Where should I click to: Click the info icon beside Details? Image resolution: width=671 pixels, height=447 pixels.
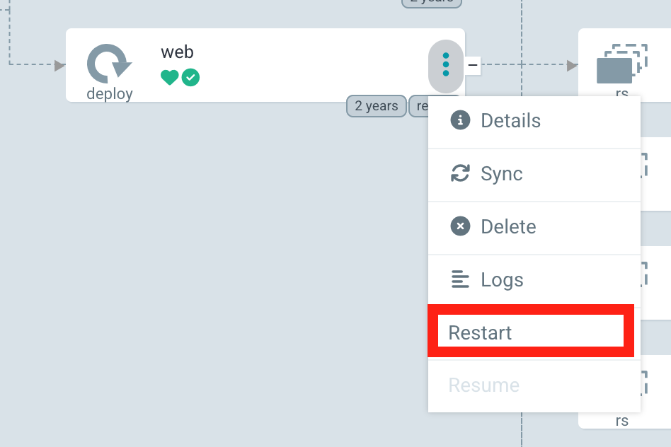(x=460, y=120)
